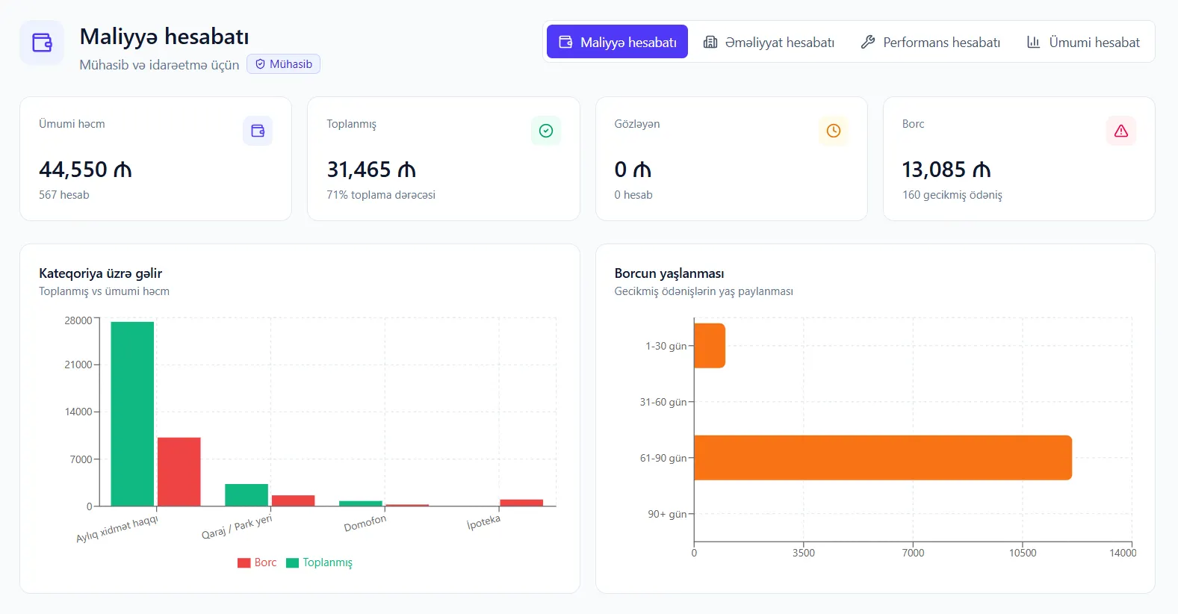Click Mühasib və idarəetmə üçün subtitle
Viewport: 1178px width, 614px height.
pos(159,65)
